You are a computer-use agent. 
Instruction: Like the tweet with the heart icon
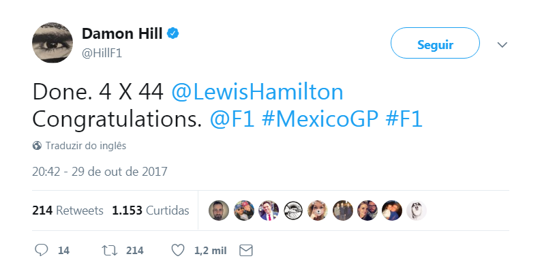177,251
